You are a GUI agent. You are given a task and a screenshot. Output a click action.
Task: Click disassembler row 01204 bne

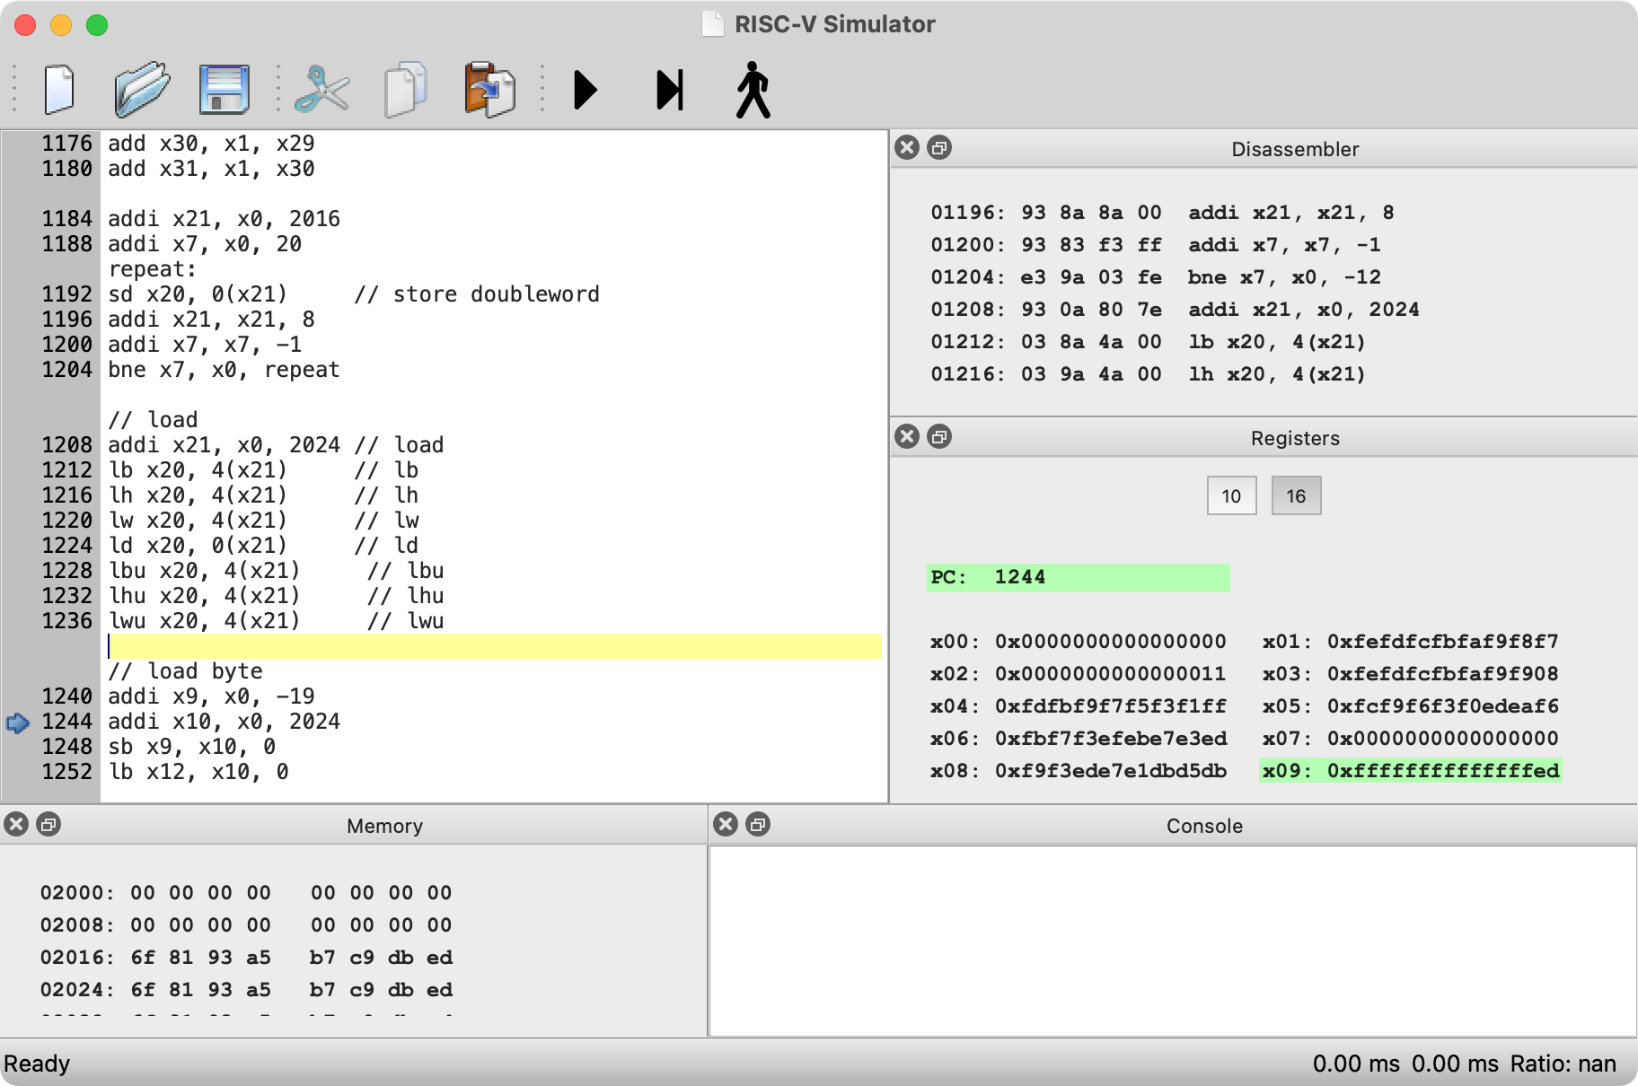1155,277
